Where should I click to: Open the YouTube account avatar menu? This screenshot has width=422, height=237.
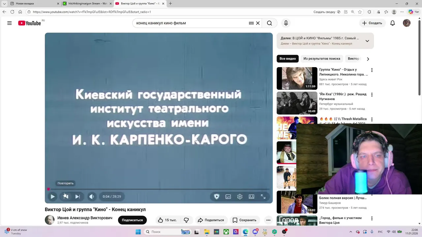pyautogui.click(x=407, y=23)
